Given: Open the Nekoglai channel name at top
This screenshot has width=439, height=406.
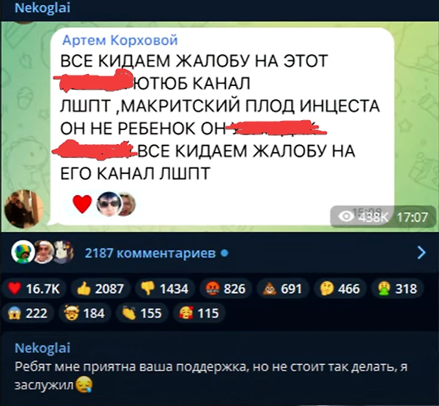Looking at the screenshot, I should [42, 8].
